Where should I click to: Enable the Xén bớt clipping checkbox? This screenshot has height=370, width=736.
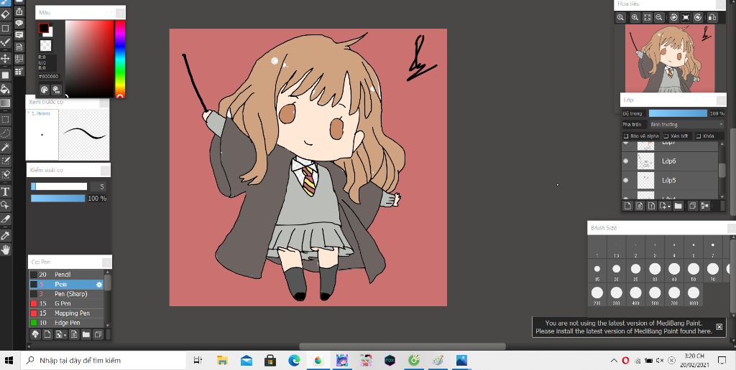666,136
